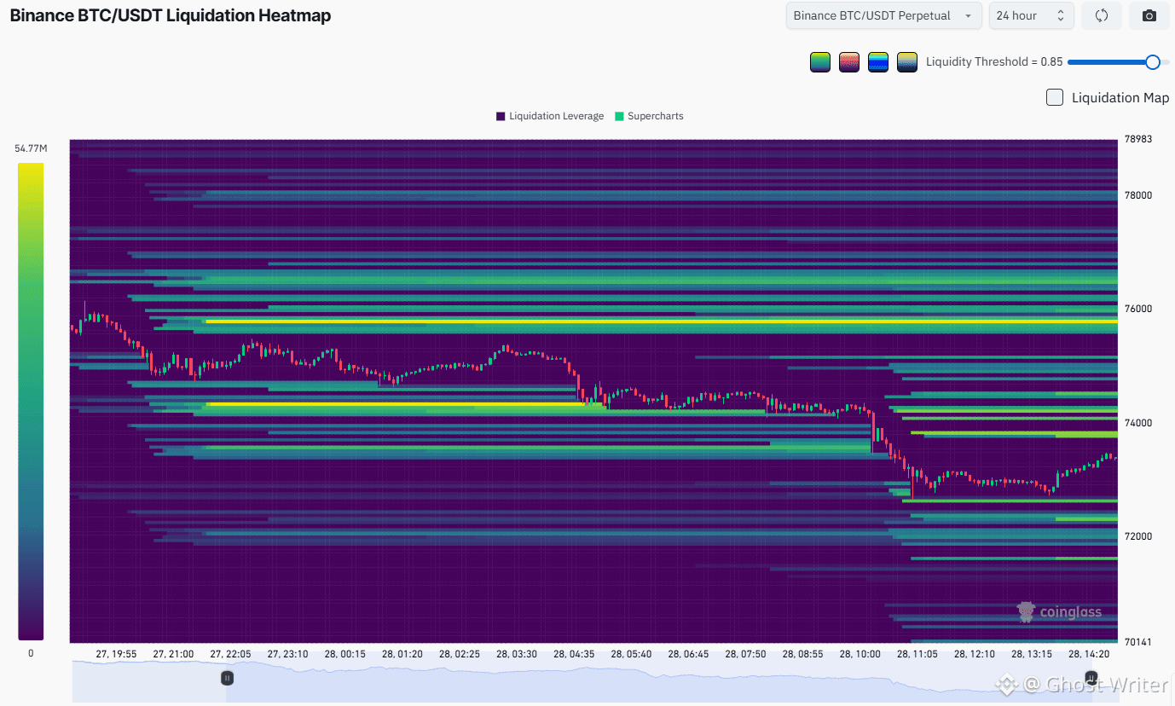Click the 74000 price axis label

(1138, 423)
